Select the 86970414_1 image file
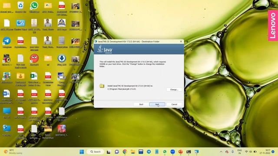The image size is (278, 156). [62, 130]
